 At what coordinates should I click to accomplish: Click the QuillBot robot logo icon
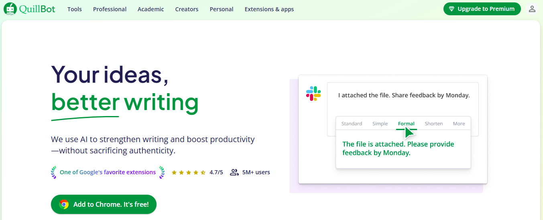(x=10, y=9)
